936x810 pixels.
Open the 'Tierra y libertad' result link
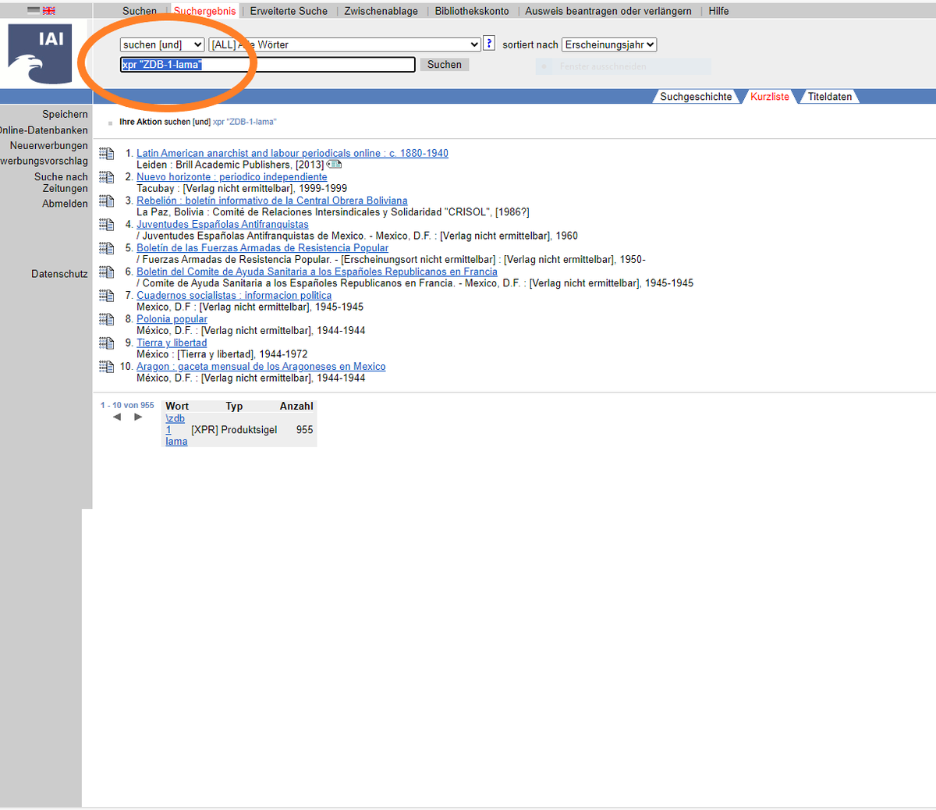point(172,343)
